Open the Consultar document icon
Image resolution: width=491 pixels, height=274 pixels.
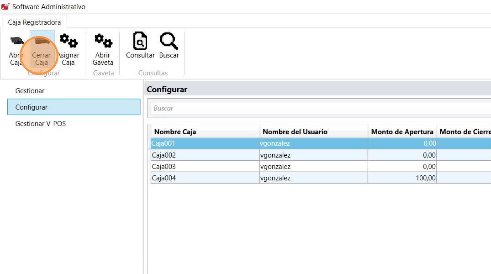(140, 41)
